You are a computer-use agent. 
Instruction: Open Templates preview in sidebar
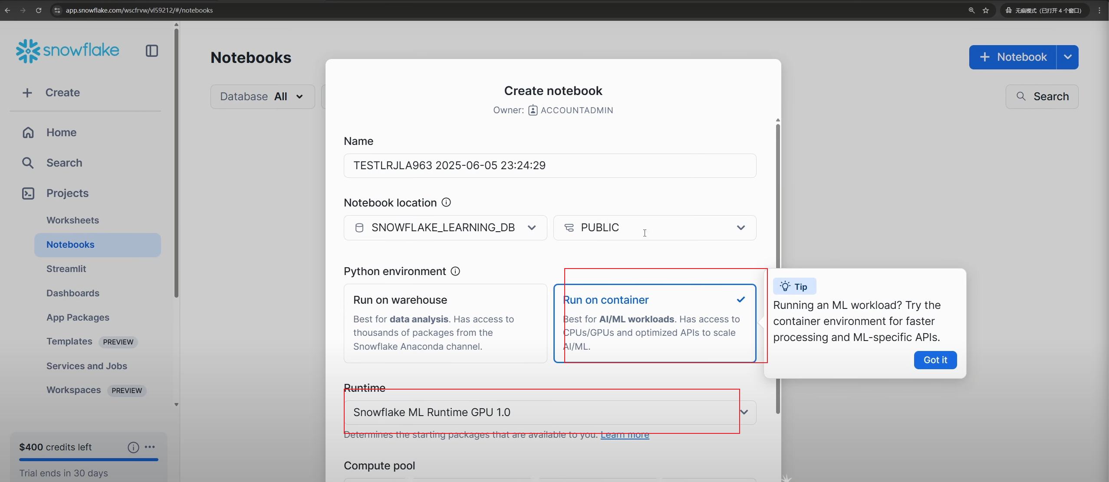(x=92, y=341)
